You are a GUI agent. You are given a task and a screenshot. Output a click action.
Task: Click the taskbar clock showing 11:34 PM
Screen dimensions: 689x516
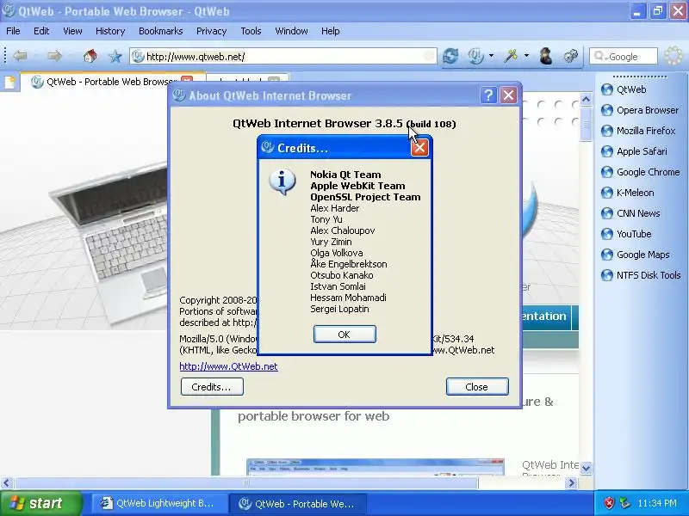(x=657, y=503)
